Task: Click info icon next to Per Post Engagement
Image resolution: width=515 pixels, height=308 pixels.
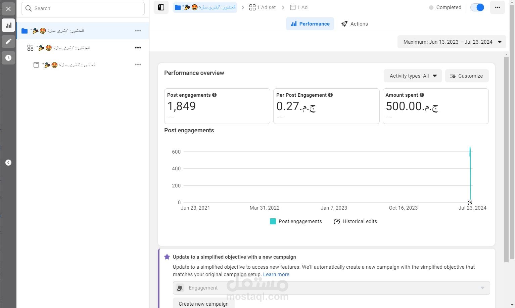Action: click(x=330, y=95)
